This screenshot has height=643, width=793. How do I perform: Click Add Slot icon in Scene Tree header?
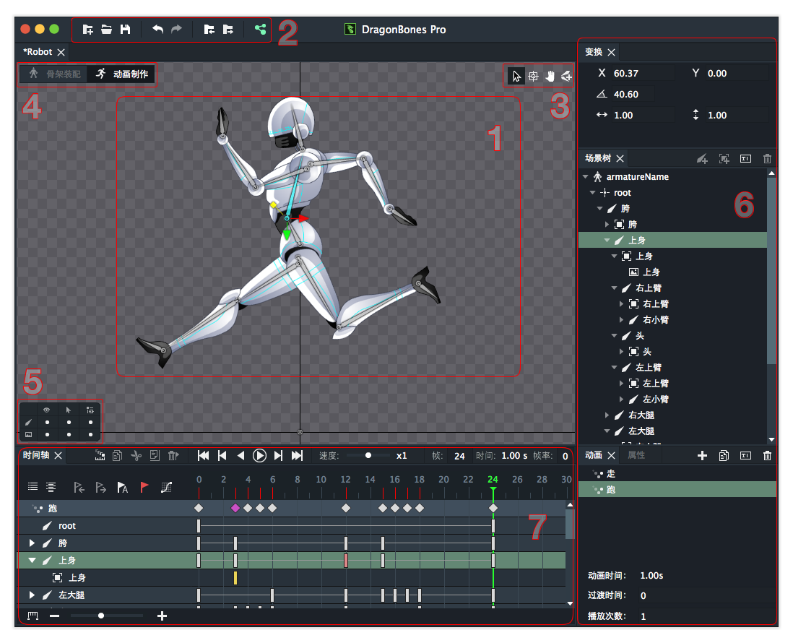click(724, 159)
